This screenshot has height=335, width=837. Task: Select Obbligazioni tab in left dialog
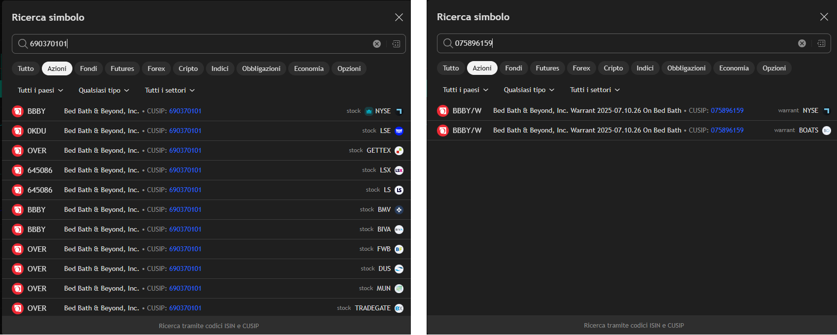[261, 68]
